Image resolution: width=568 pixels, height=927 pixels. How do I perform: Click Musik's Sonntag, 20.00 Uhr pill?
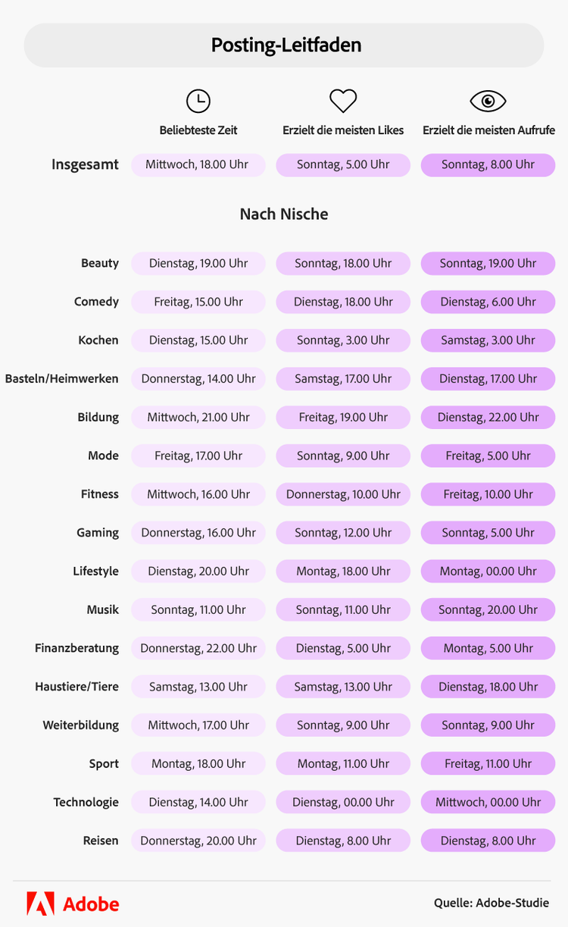(488, 609)
